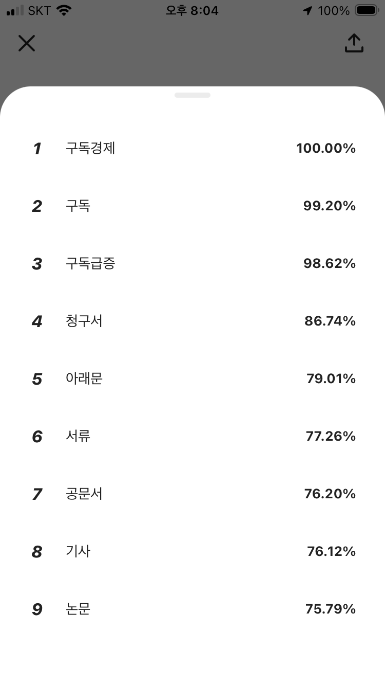Tap the battery icon in status bar
The height and width of the screenshot is (686, 385).
[x=367, y=10]
